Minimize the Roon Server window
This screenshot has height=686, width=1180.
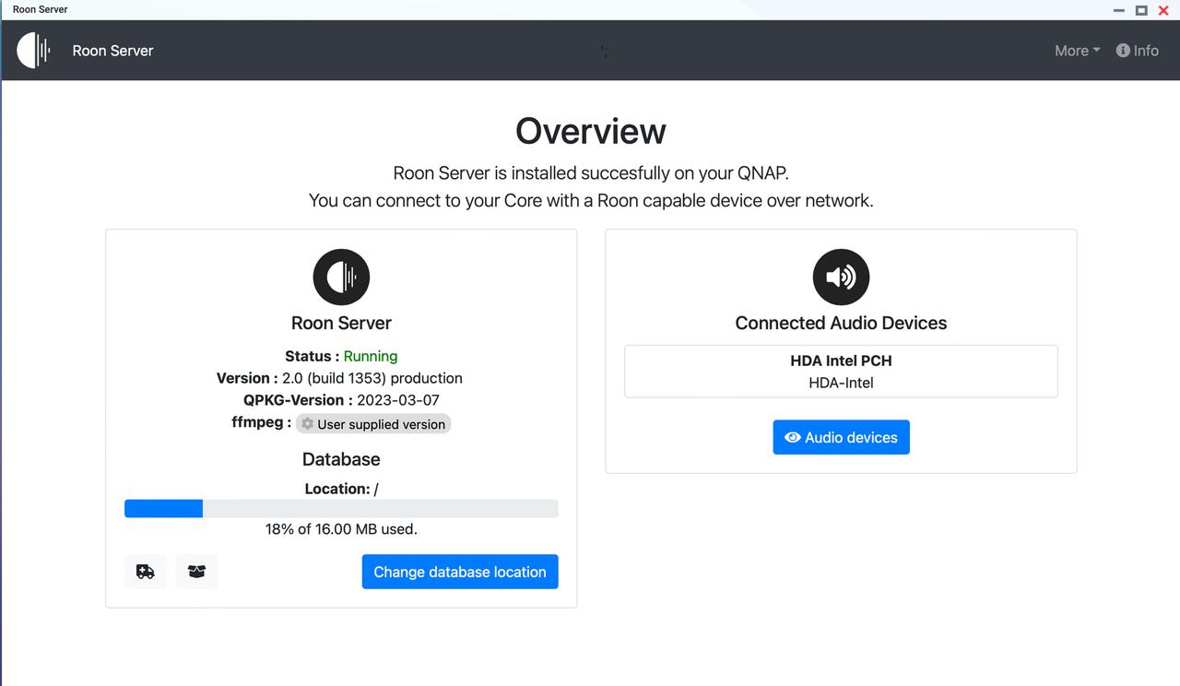pyautogui.click(x=1119, y=10)
